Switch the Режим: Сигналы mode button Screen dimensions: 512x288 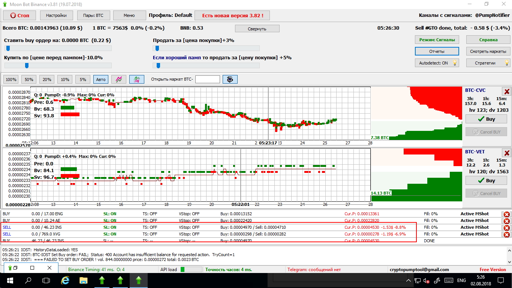pyautogui.click(x=437, y=40)
